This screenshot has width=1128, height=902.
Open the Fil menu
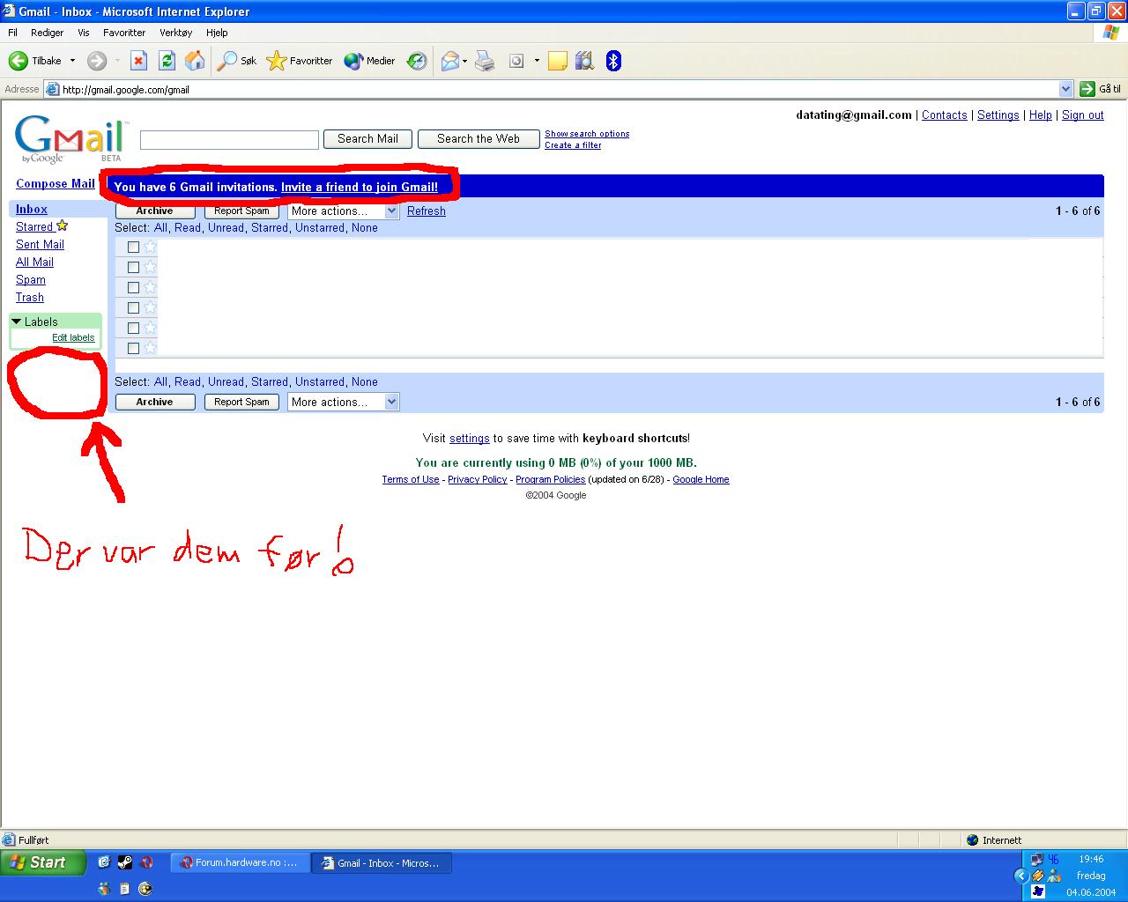tap(12, 33)
